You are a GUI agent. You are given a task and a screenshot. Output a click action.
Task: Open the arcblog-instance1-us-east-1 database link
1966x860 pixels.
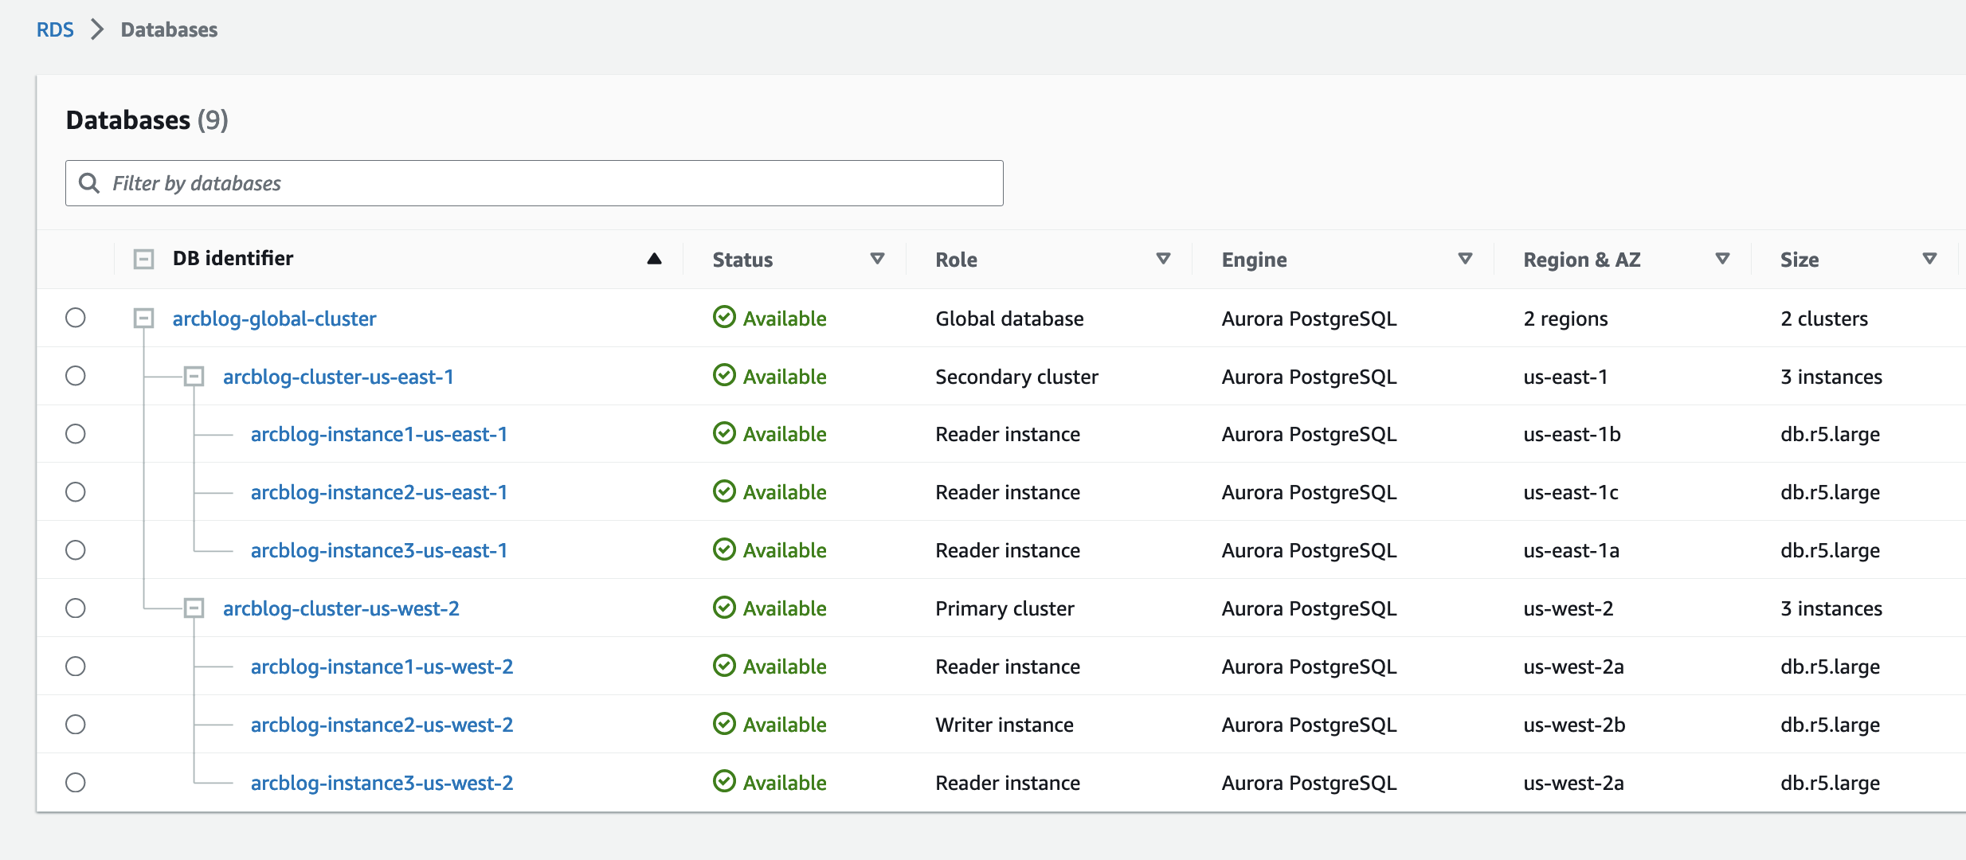[x=378, y=434]
